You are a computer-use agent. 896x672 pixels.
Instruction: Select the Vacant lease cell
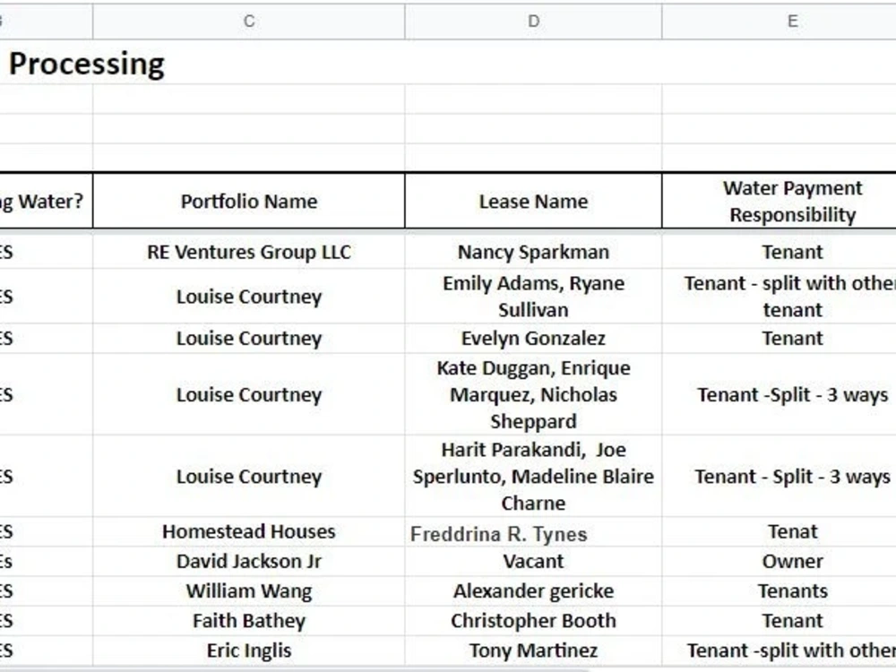(533, 561)
